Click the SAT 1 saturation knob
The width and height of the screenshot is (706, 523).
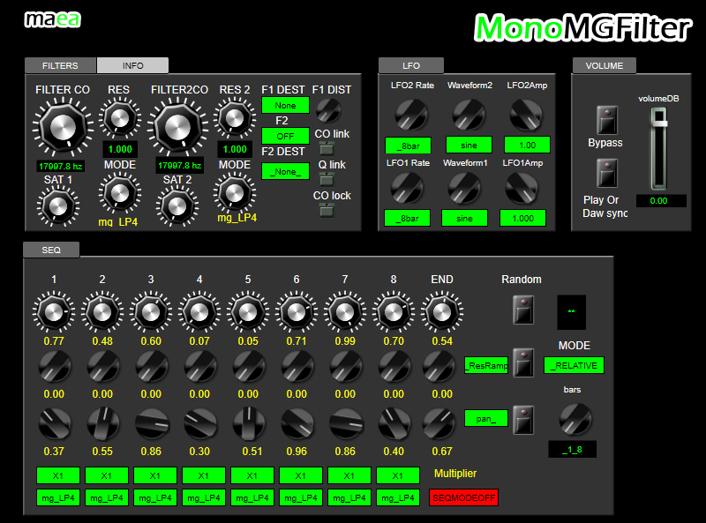[x=58, y=206]
